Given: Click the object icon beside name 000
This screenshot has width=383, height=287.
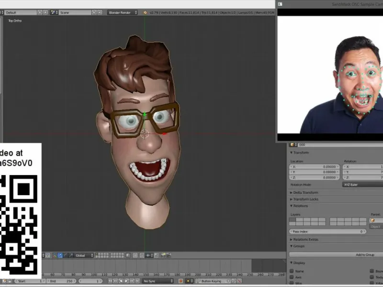Looking at the screenshot, I should coord(293,144).
